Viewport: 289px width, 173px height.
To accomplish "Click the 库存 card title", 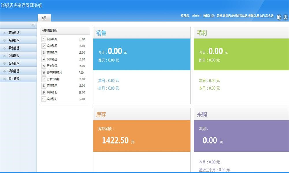I will tap(101, 114).
